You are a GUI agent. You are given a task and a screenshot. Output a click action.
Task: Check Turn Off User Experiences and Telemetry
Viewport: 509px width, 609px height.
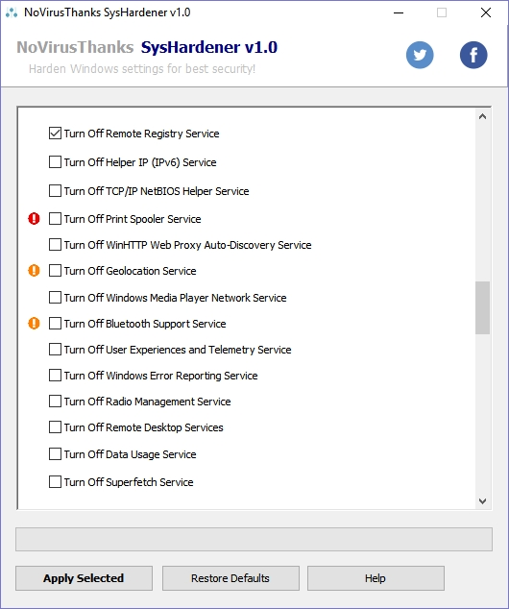pyautogui.click(x=55, y=349)
